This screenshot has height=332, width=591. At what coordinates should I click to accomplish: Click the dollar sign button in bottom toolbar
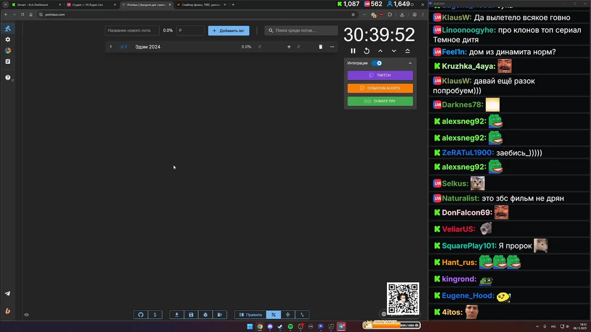(155, 315)
